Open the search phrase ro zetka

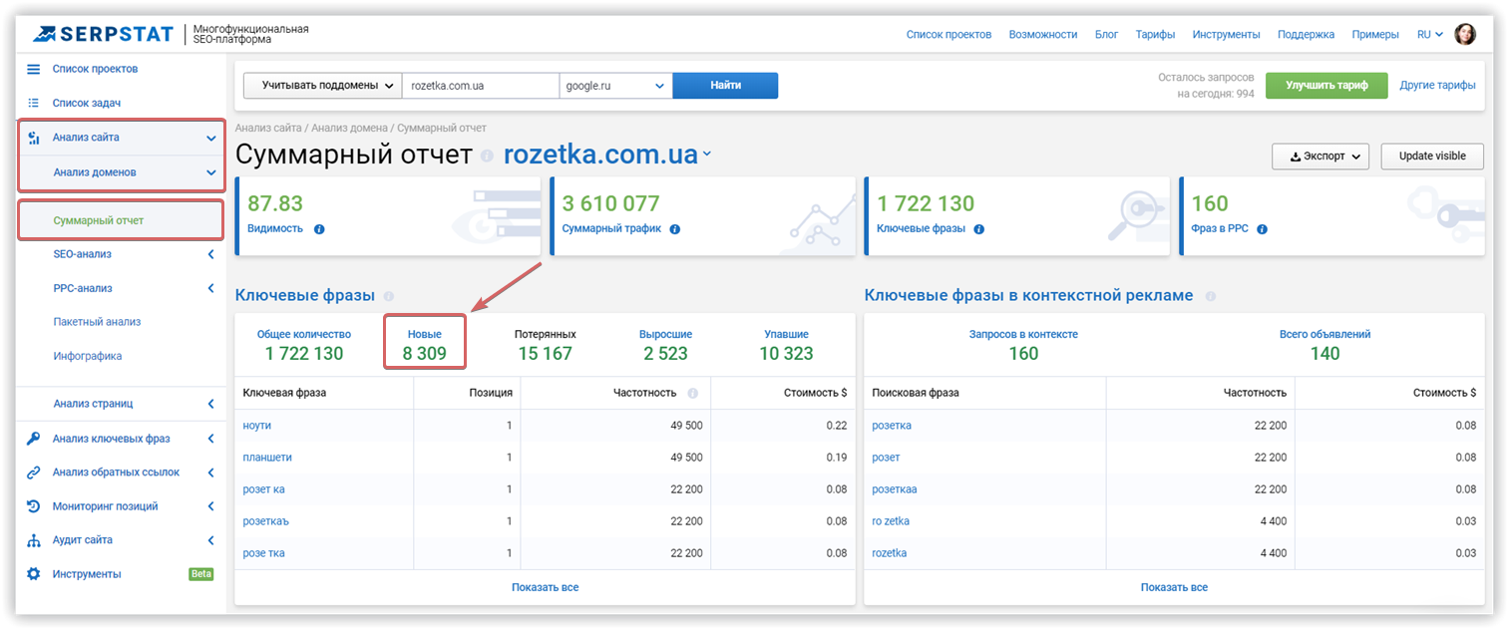click(891, 521)
